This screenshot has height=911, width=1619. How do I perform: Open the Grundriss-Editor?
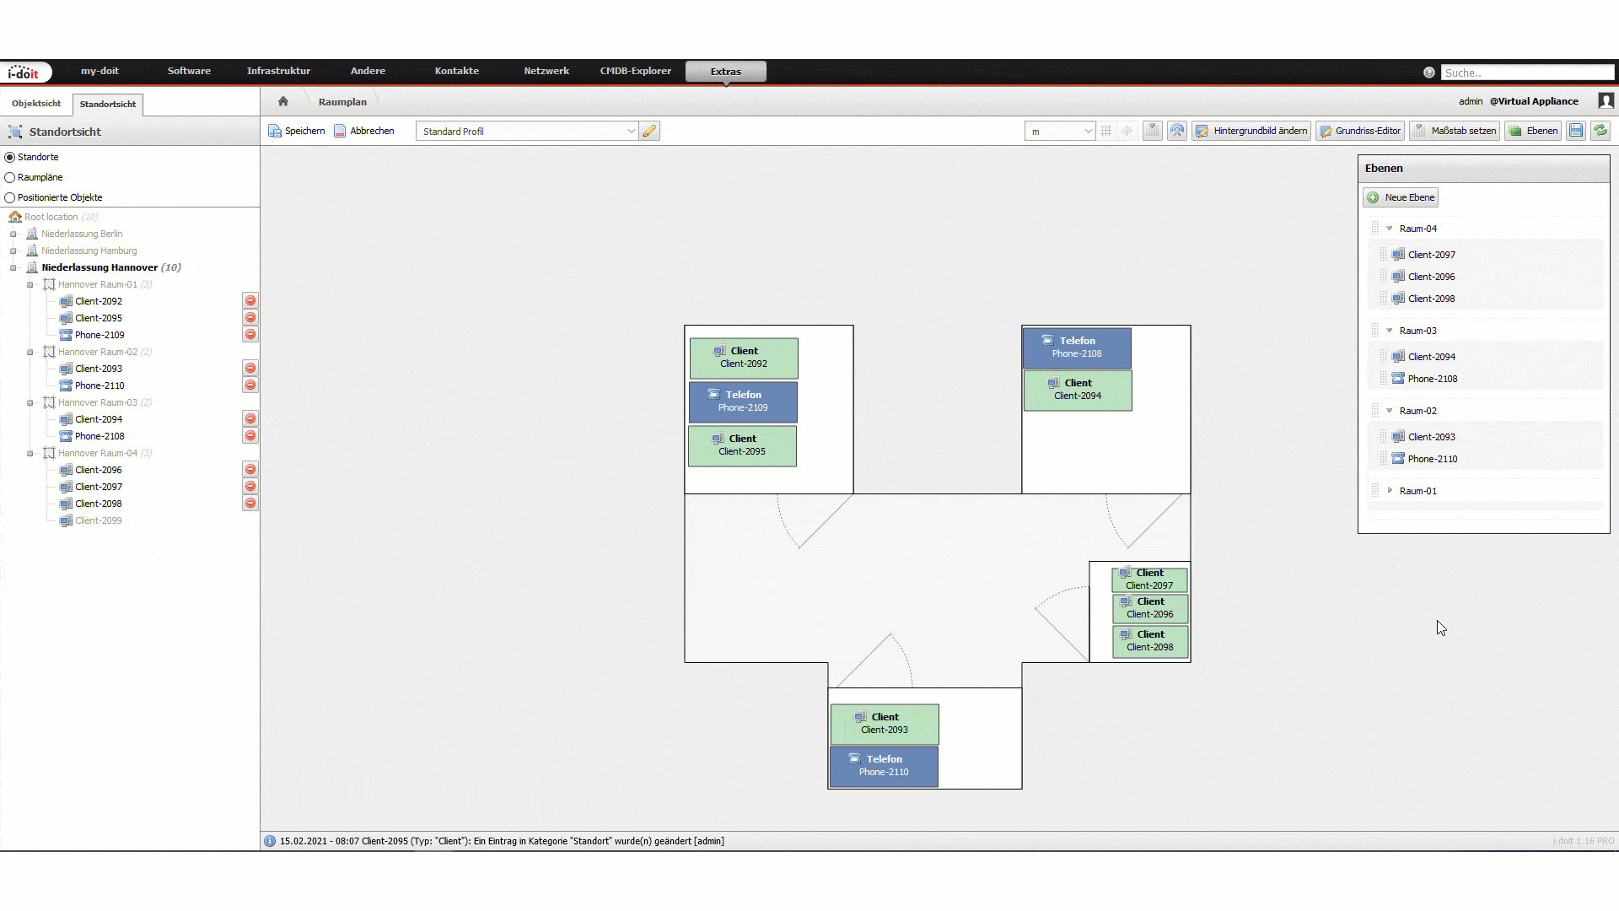tap(1360, 131)
